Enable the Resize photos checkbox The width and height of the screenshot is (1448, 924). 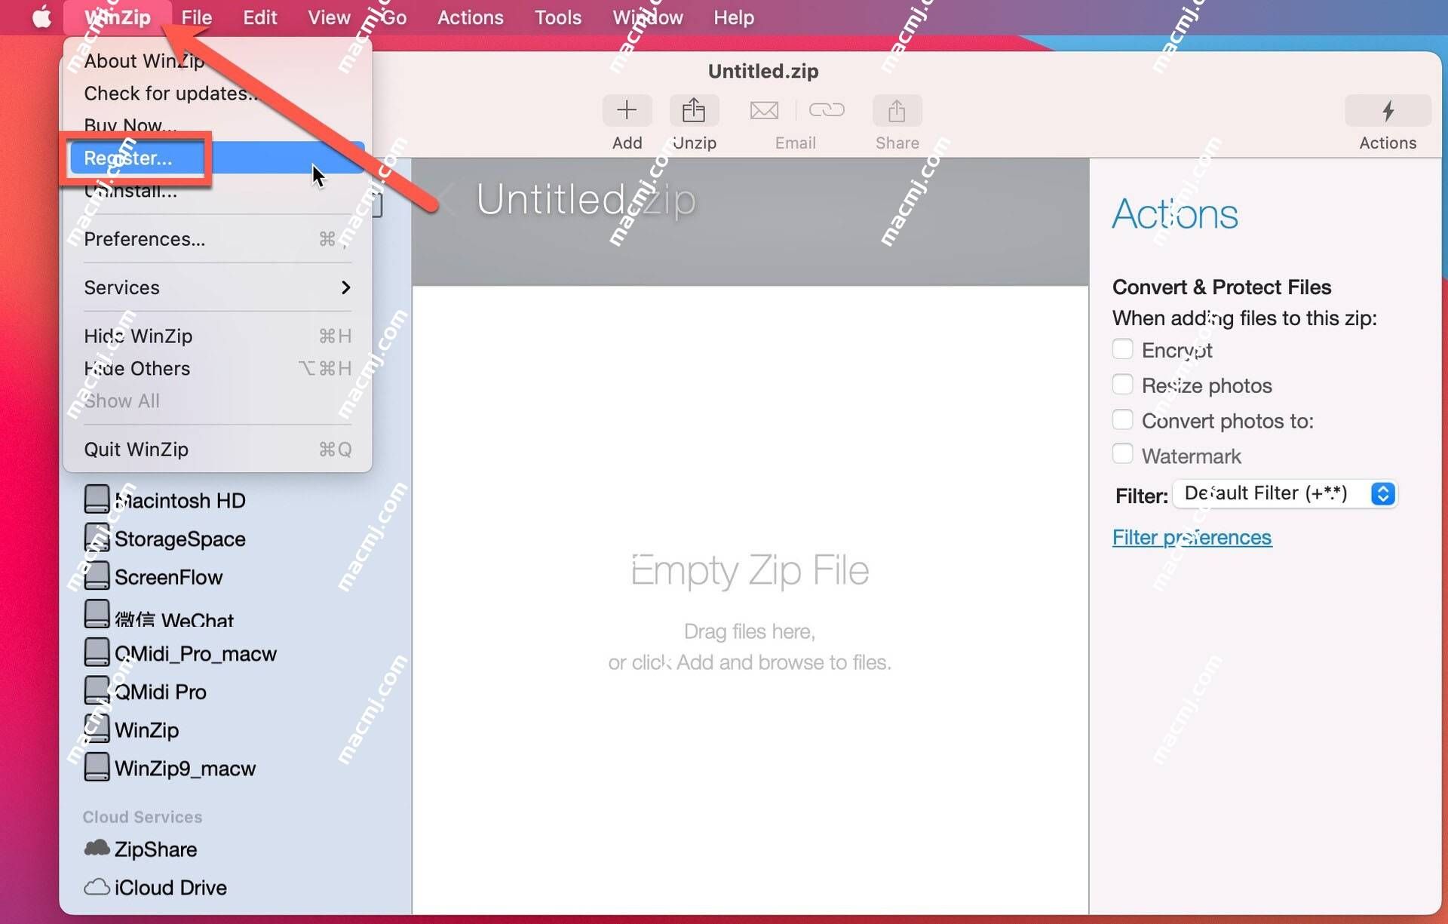1122,385
